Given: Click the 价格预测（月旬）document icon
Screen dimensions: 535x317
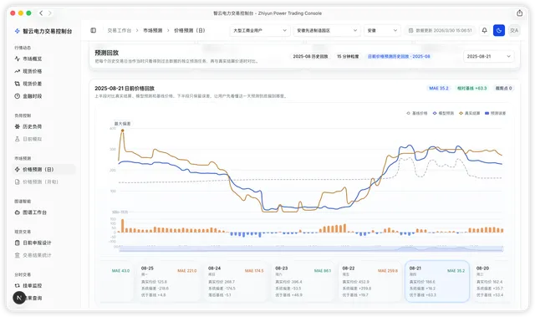Looking at the screenshot, I should [17, 182].
